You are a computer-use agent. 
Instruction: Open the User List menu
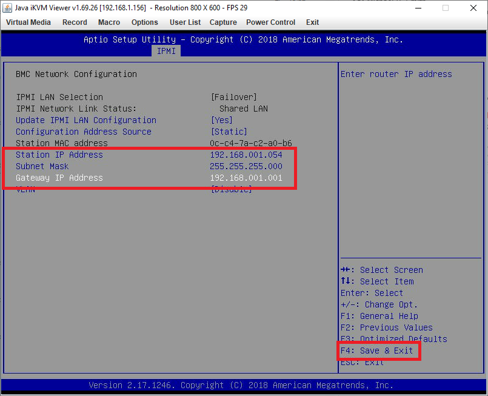pyautogui.click(x=185, y=22)
